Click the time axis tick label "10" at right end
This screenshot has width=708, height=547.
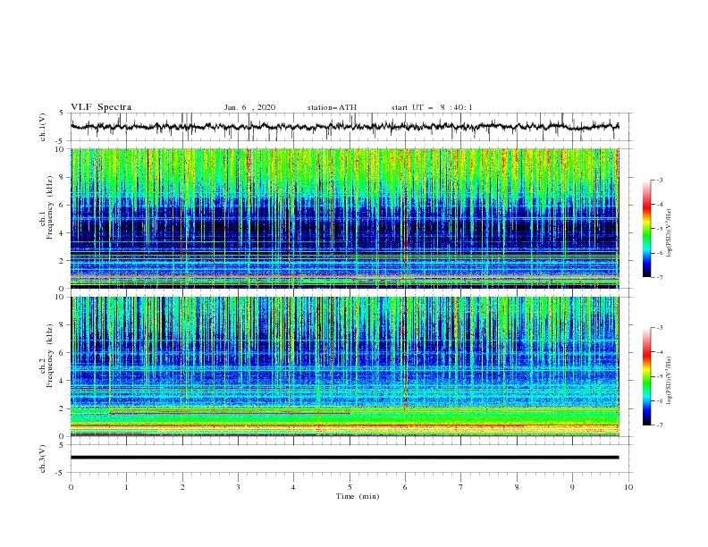(x=628, y=487)
